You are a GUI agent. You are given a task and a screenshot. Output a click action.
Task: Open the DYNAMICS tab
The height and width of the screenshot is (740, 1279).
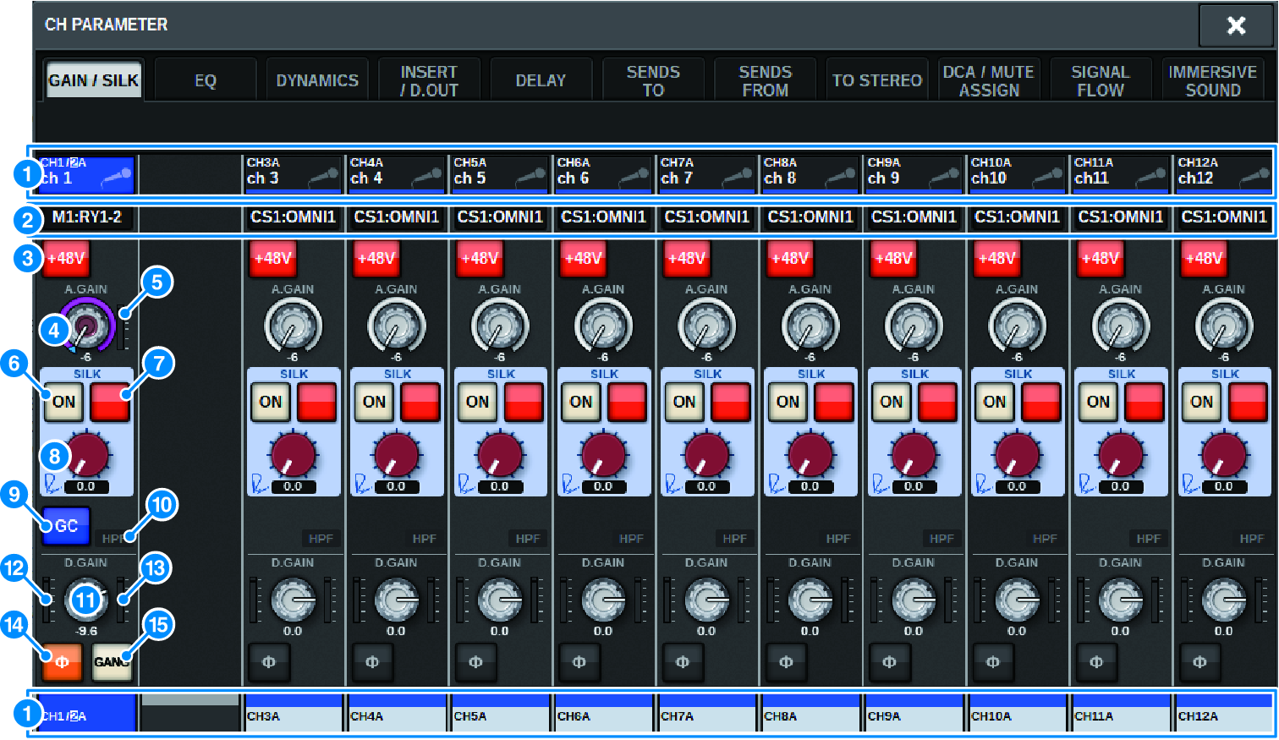click(x=317, y=80)
